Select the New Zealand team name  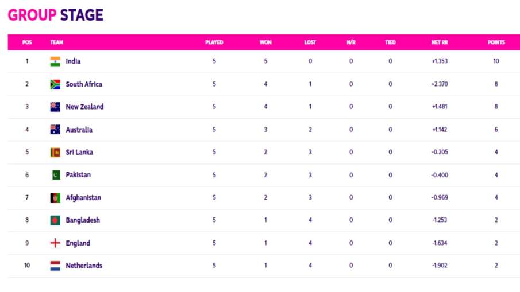(x=84, y=107)
